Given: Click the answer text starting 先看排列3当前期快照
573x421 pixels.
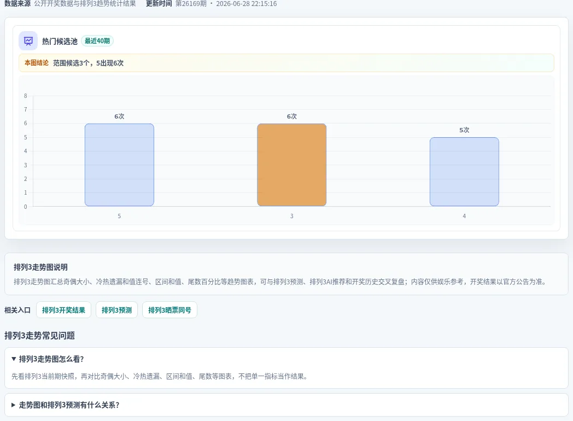Looking at the screenshot, I should [160, 376].
